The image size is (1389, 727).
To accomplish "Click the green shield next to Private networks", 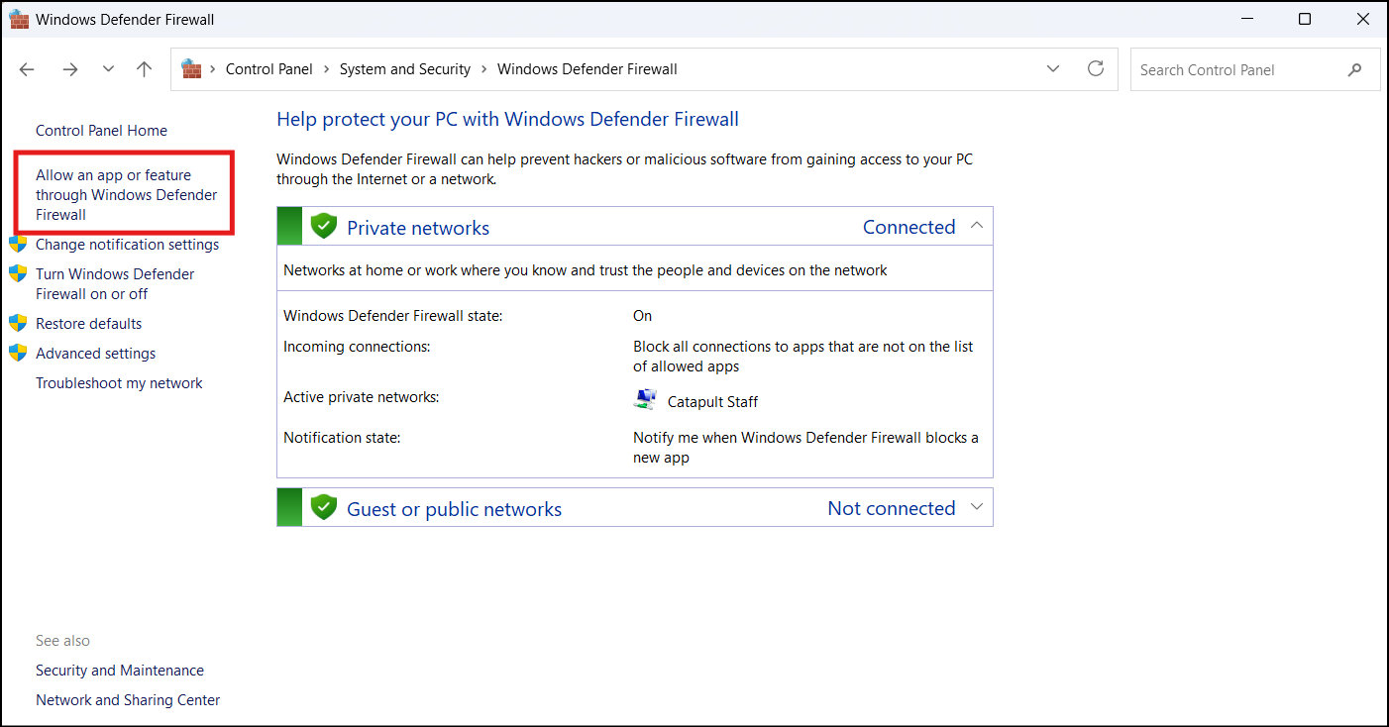I will [324, 227].
